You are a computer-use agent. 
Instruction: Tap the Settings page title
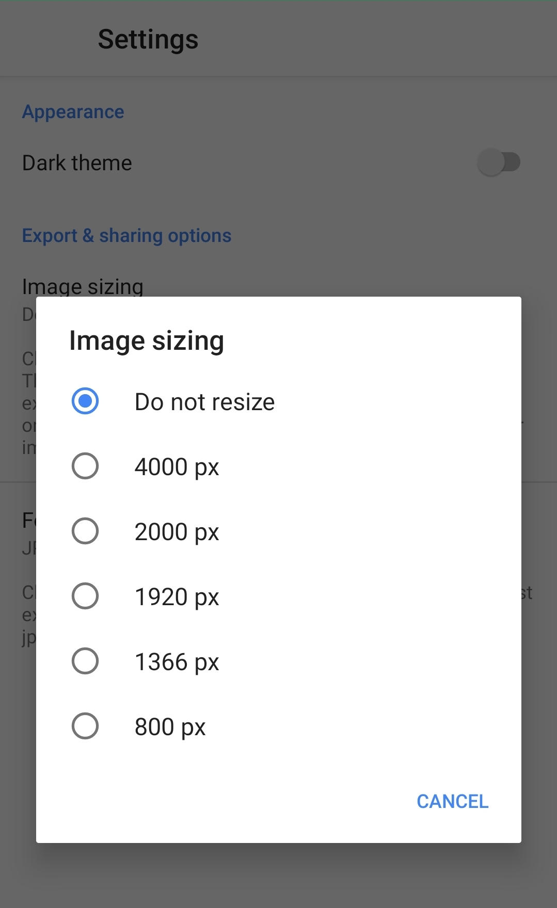(148, 40)
